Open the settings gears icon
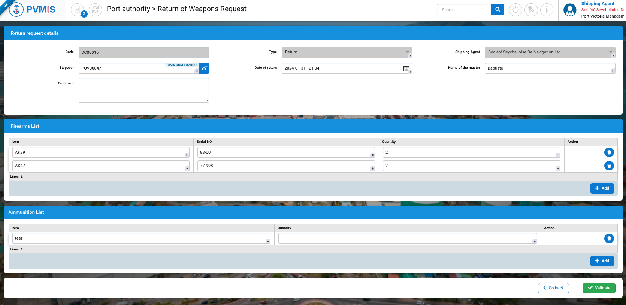 (x=531, y=10)
